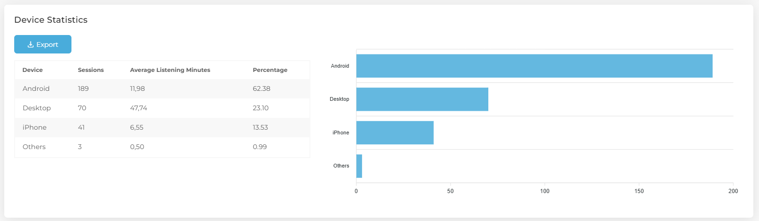Click the Export button
The width and height of the screenshot is (759, 221).
pyautogui.click(x=43, y=44)
